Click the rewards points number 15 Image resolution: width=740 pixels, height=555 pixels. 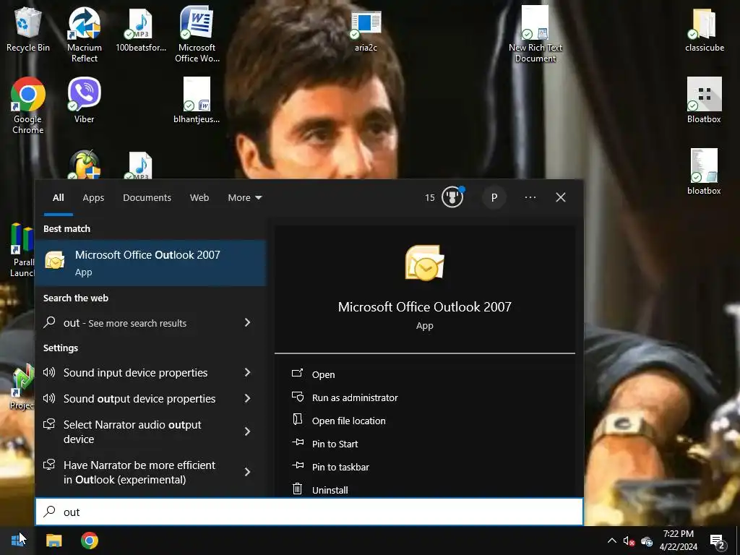pyautogui.click(x=429, y=198)
